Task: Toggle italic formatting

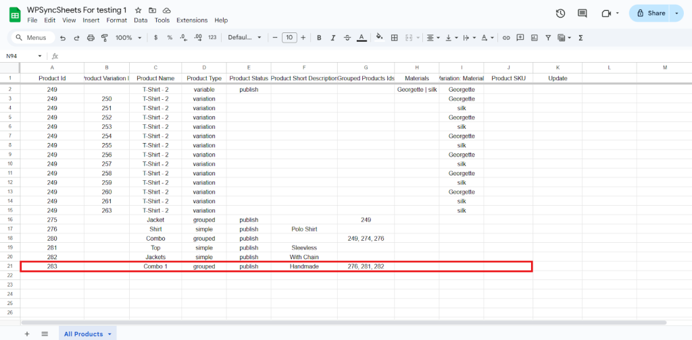Action: coord(333,38)
